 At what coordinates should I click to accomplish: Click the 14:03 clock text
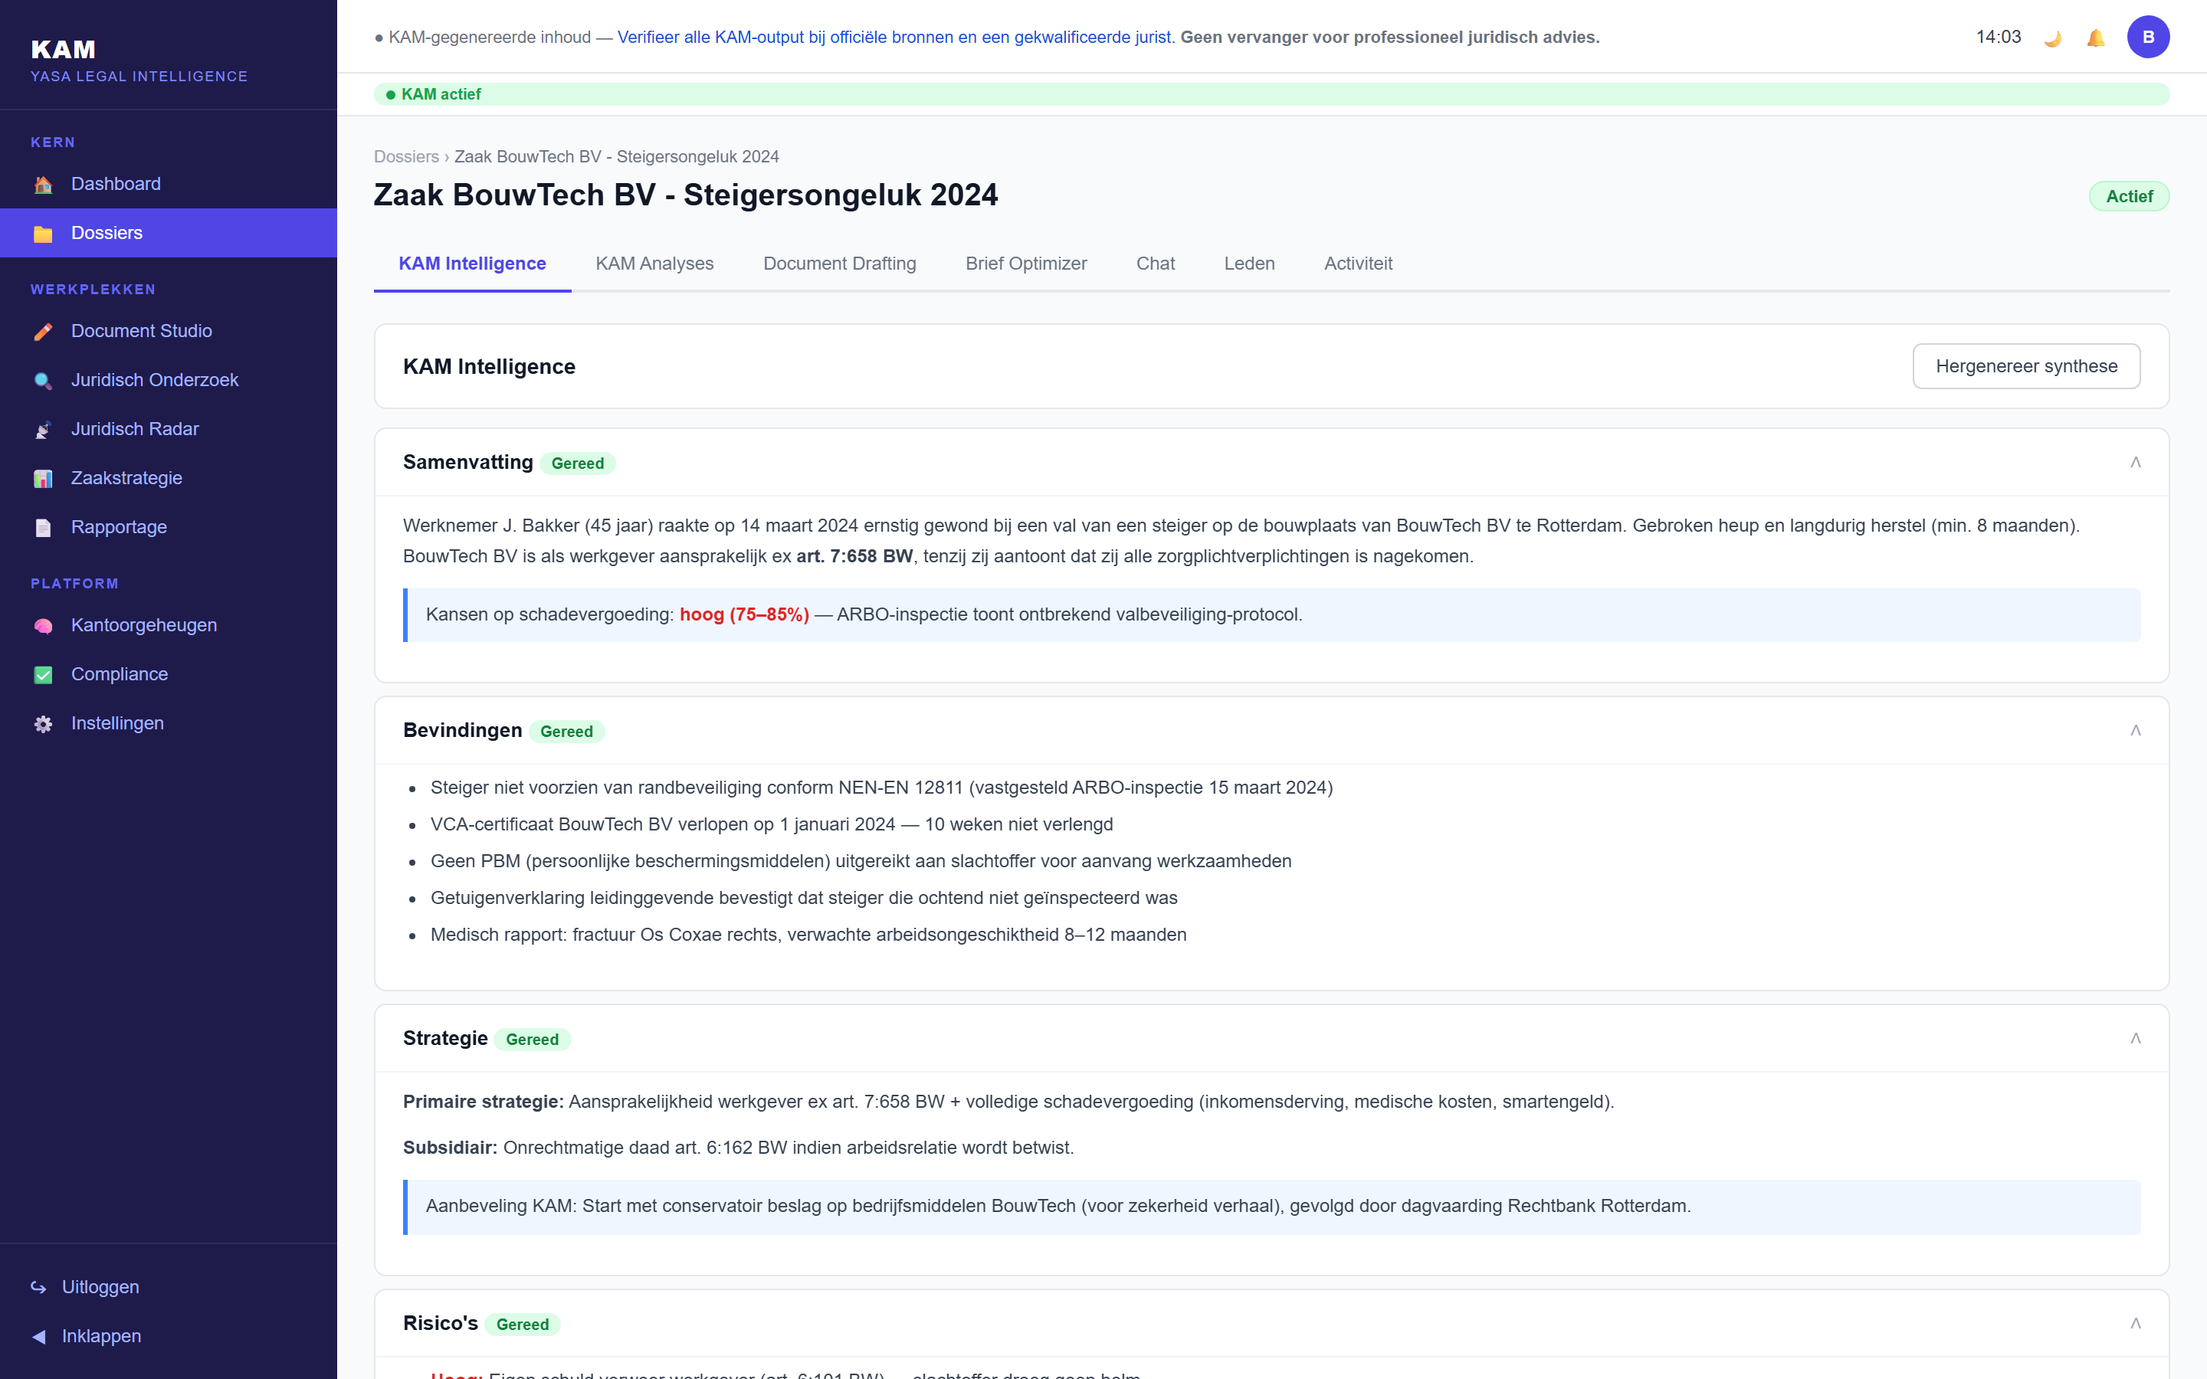pos(1999,38)
